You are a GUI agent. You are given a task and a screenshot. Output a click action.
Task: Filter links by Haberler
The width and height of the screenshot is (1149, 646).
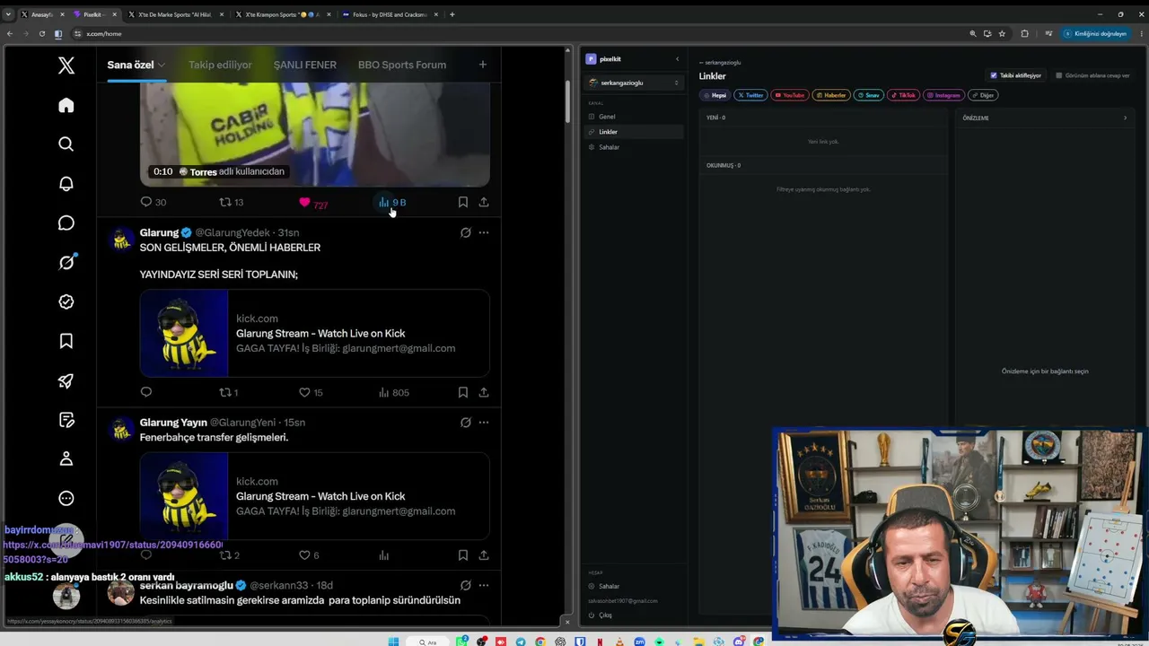(x=831, y=95)
